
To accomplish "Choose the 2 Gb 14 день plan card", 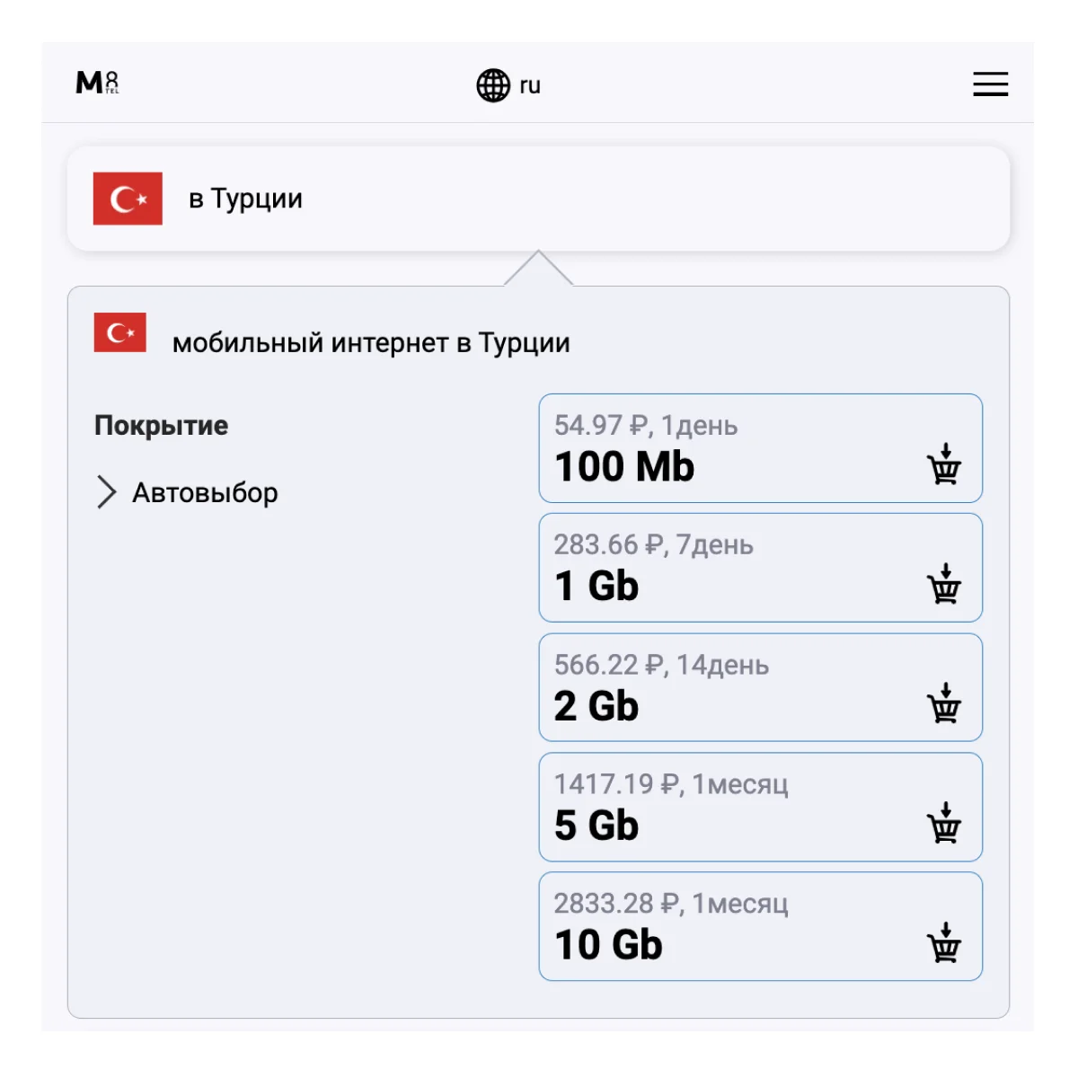I will 719,687.
